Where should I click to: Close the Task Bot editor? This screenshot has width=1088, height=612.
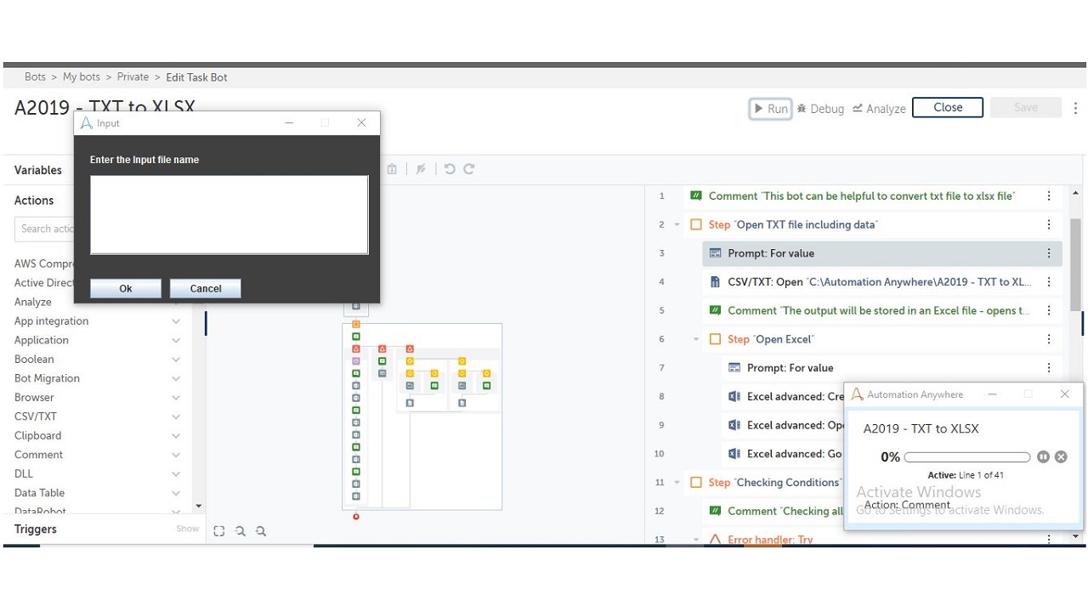point(948,107)
